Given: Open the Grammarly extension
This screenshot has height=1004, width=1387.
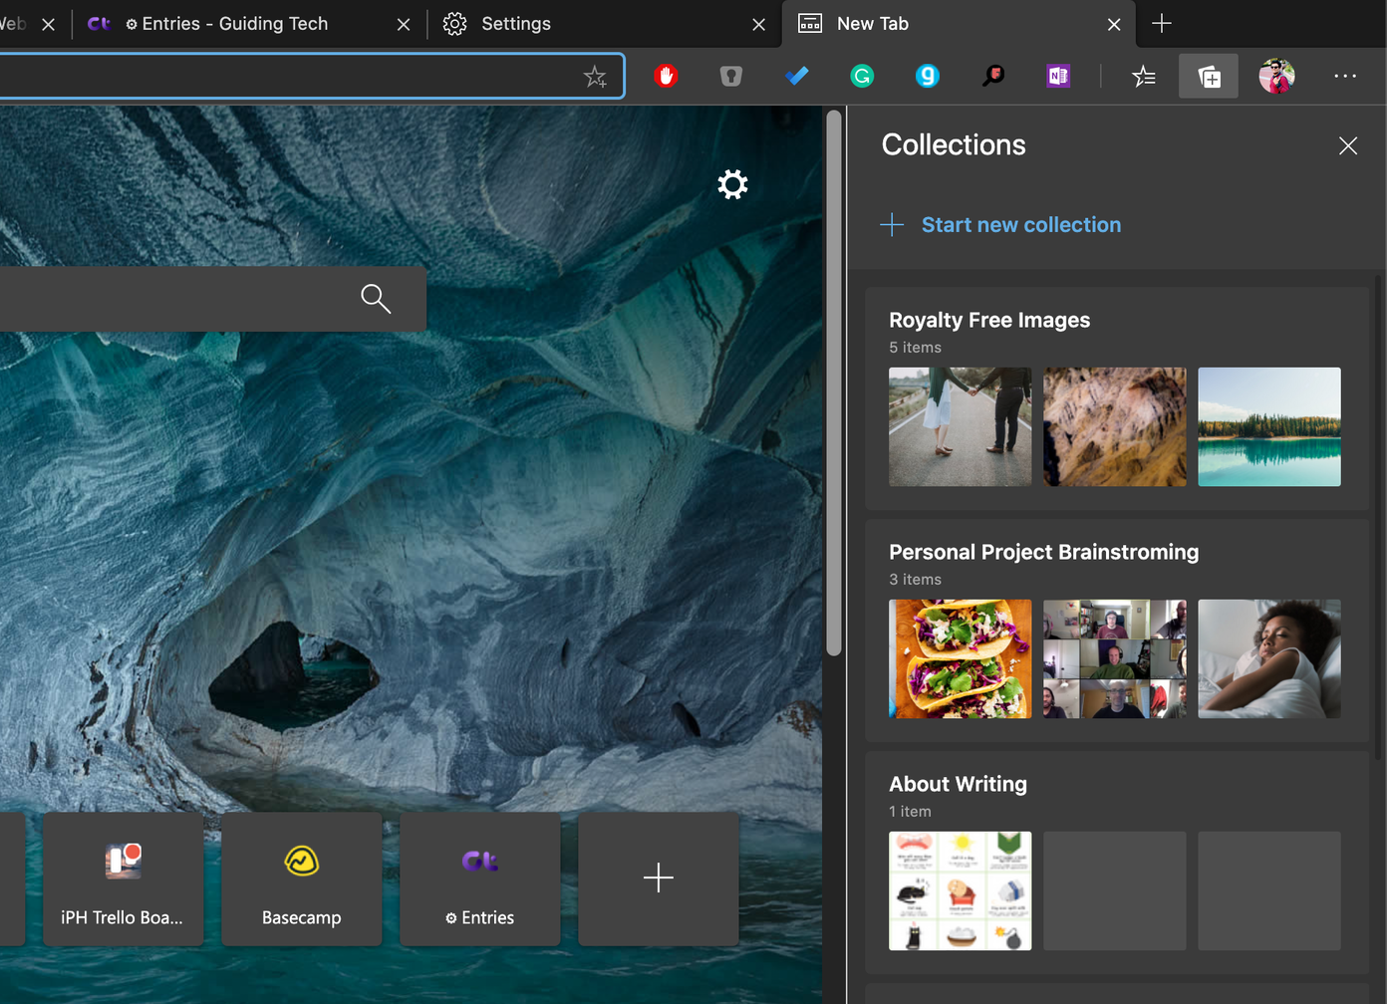Looking at the screenshot, I should [861, 76].
